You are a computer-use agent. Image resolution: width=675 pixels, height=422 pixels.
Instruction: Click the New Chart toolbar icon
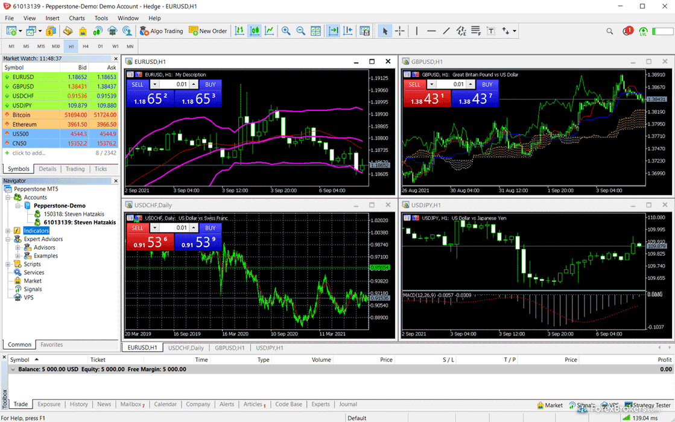[x=11, y=31]
